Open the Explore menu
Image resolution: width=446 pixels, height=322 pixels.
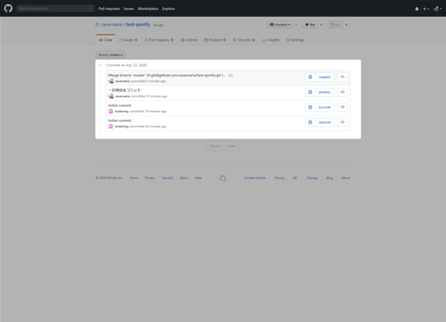pos(168,8)
